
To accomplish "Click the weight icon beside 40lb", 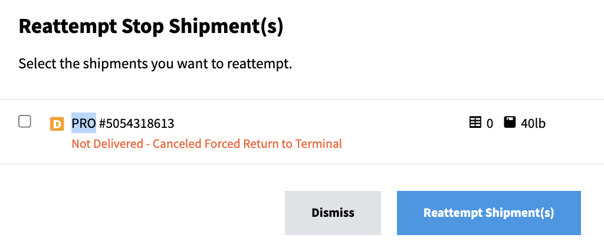I will 510,123.
